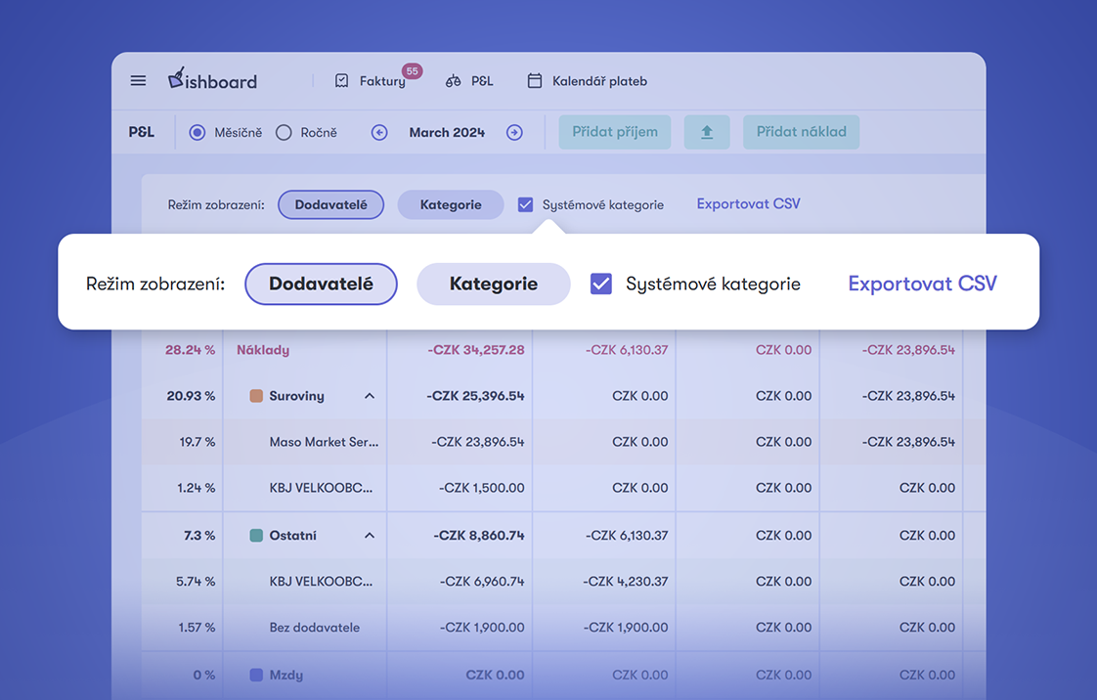Open the Kalendář plateb tab

[x=598, y=81]
